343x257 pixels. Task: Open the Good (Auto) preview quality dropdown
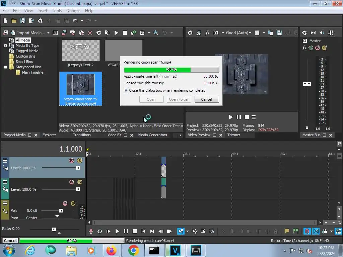[x=238, y=33]
